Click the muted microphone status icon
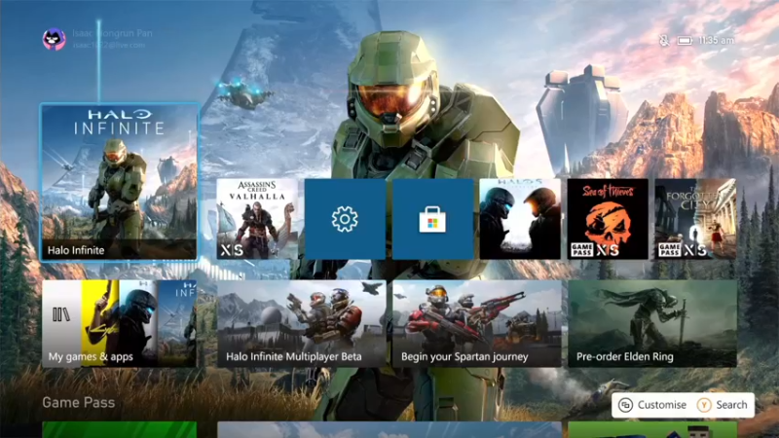This screenshot has width=779, height=438. click(664, 40)
